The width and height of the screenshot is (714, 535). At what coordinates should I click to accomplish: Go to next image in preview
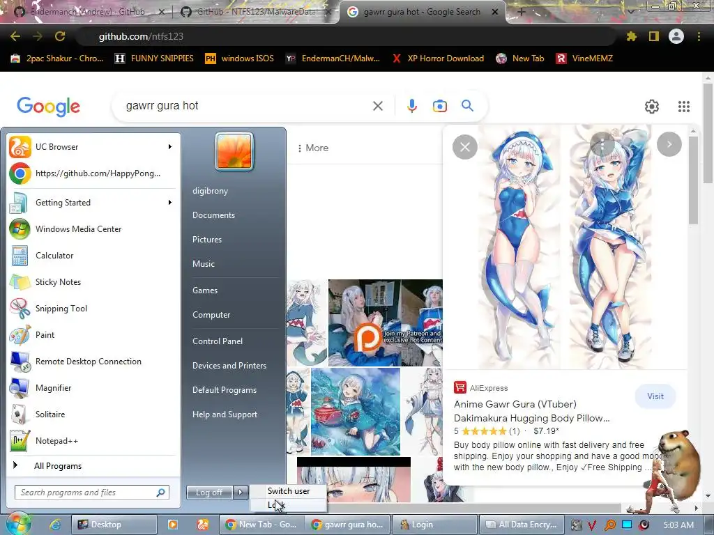[x=669, y=144]
